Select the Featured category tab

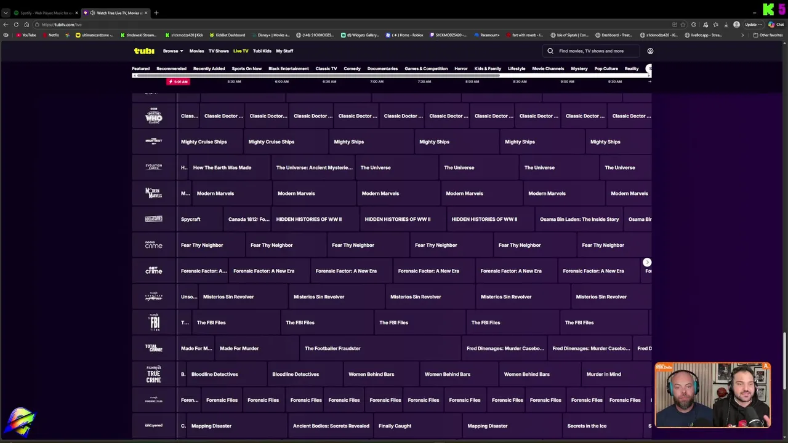coord(140,69)
